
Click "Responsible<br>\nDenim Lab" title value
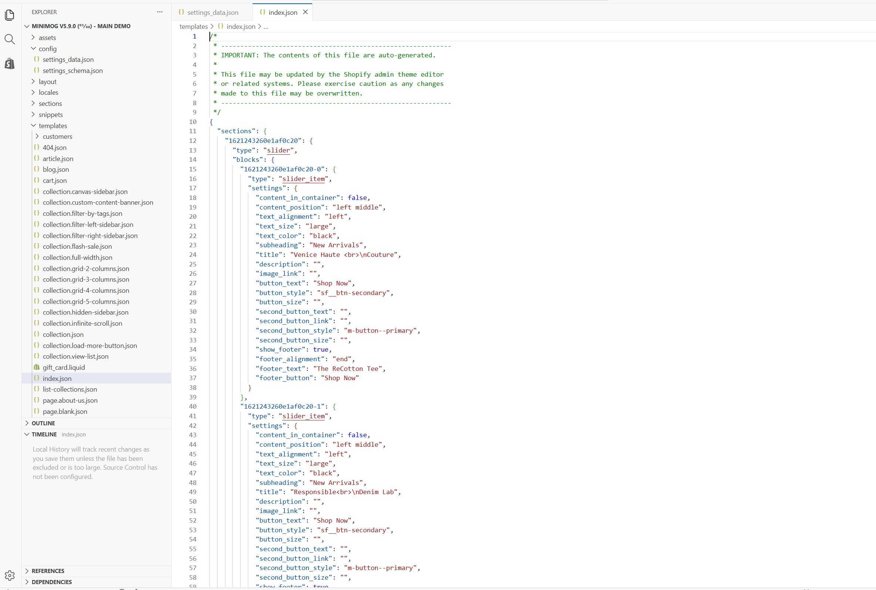click(344, 492)
